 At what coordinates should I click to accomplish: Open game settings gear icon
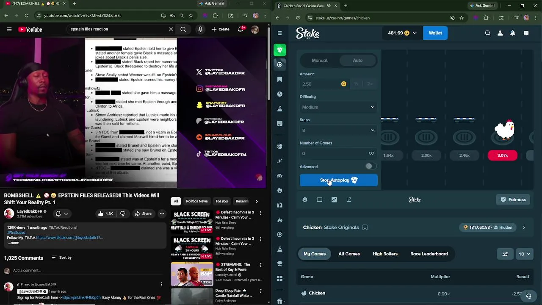(x=305, y=200)
